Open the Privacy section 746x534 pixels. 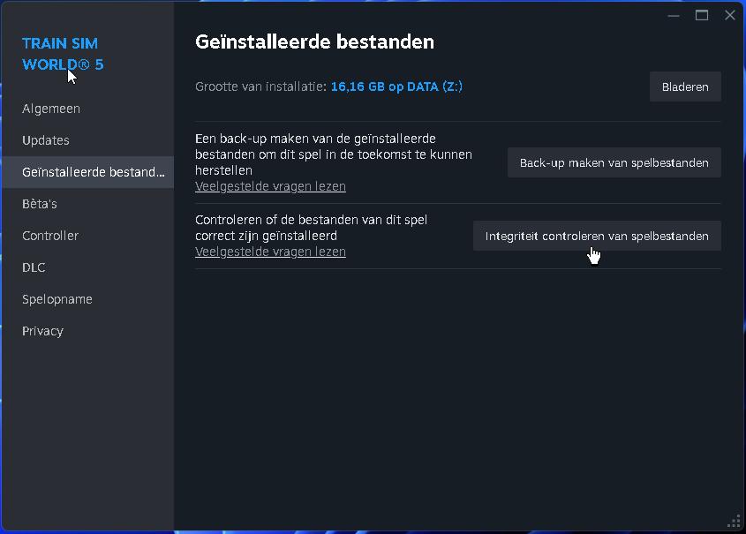(x=87, y=331)
